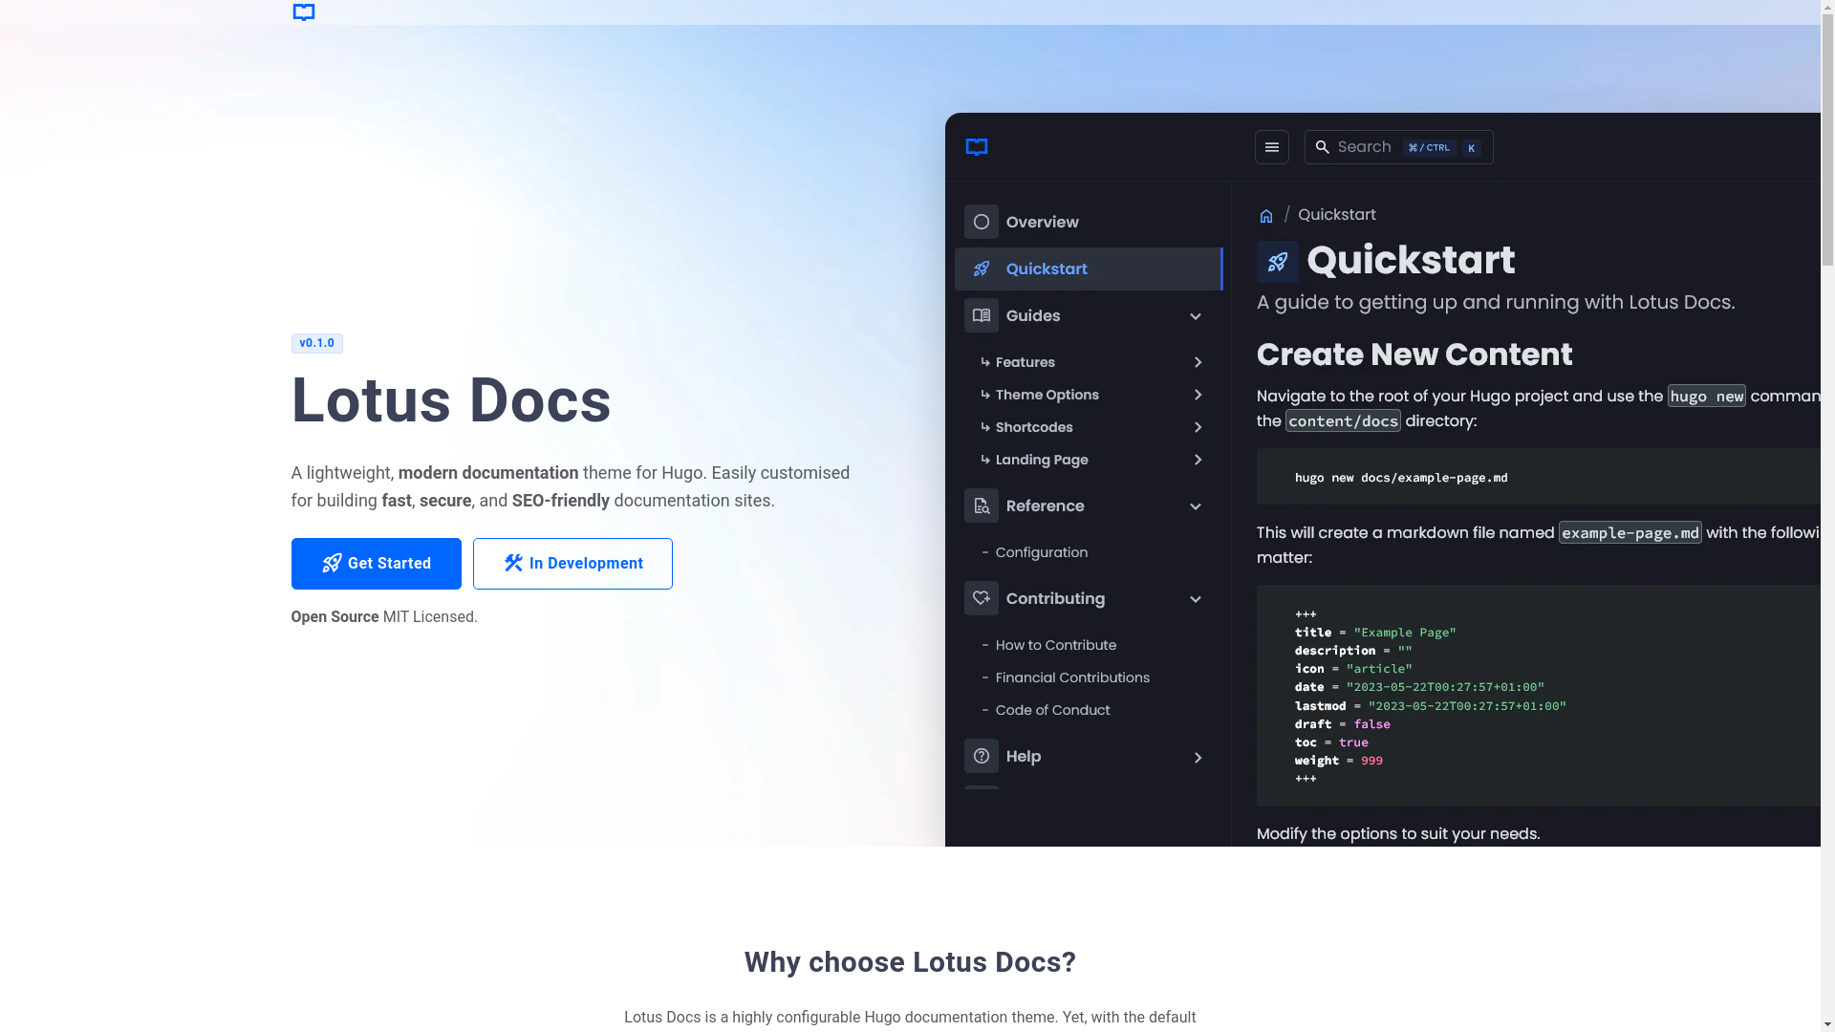Click the rocket icon in the Quickstart sidebar item
The image size is (1835, 1032).
pyautogui.click(x=982, y=269)
